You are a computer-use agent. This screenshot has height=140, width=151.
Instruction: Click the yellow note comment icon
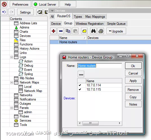pyautogui.click(x=84, y=31)
